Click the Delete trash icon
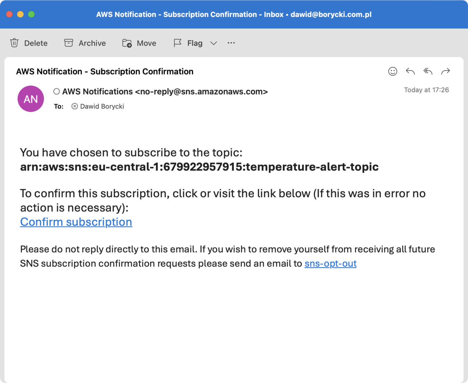The image size is (468, 383). tap(14, 43)
